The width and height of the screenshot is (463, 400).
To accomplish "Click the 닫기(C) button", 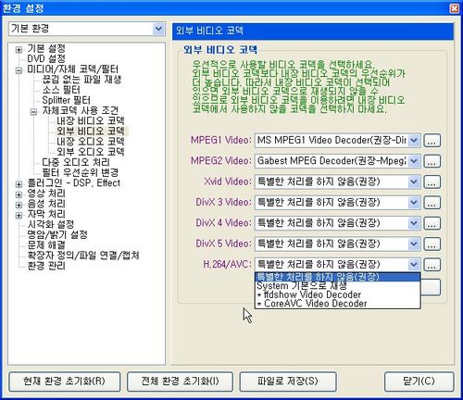I will (x=419, y=381).
